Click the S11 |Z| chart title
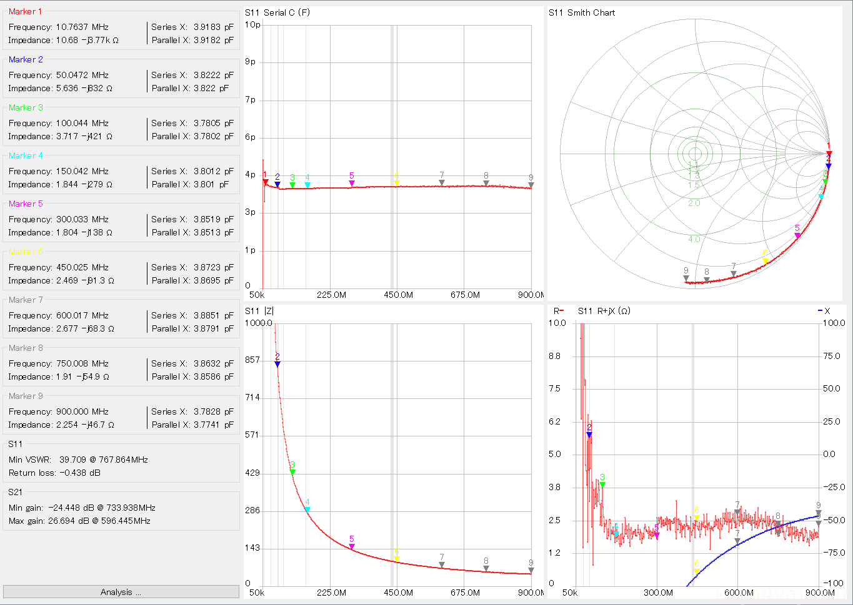Viewport: 853px width, 605px height. pyautogui.click(x=259, y=311)
